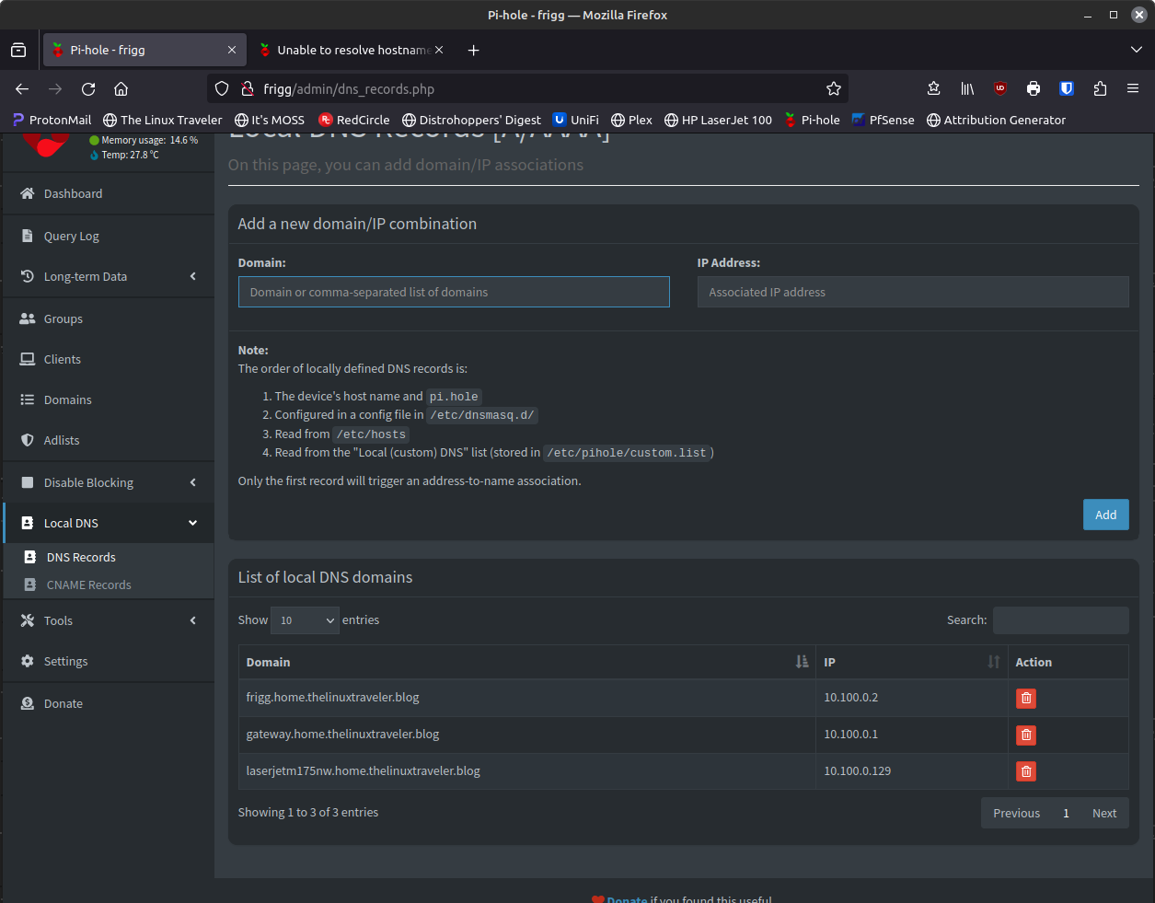Open the Firefox extensions menu

(1100, 89)
